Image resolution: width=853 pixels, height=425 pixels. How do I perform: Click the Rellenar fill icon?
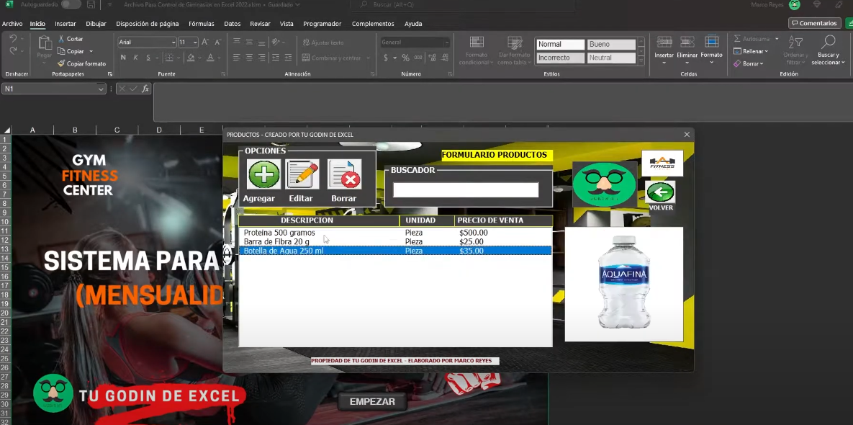[737, 51]
